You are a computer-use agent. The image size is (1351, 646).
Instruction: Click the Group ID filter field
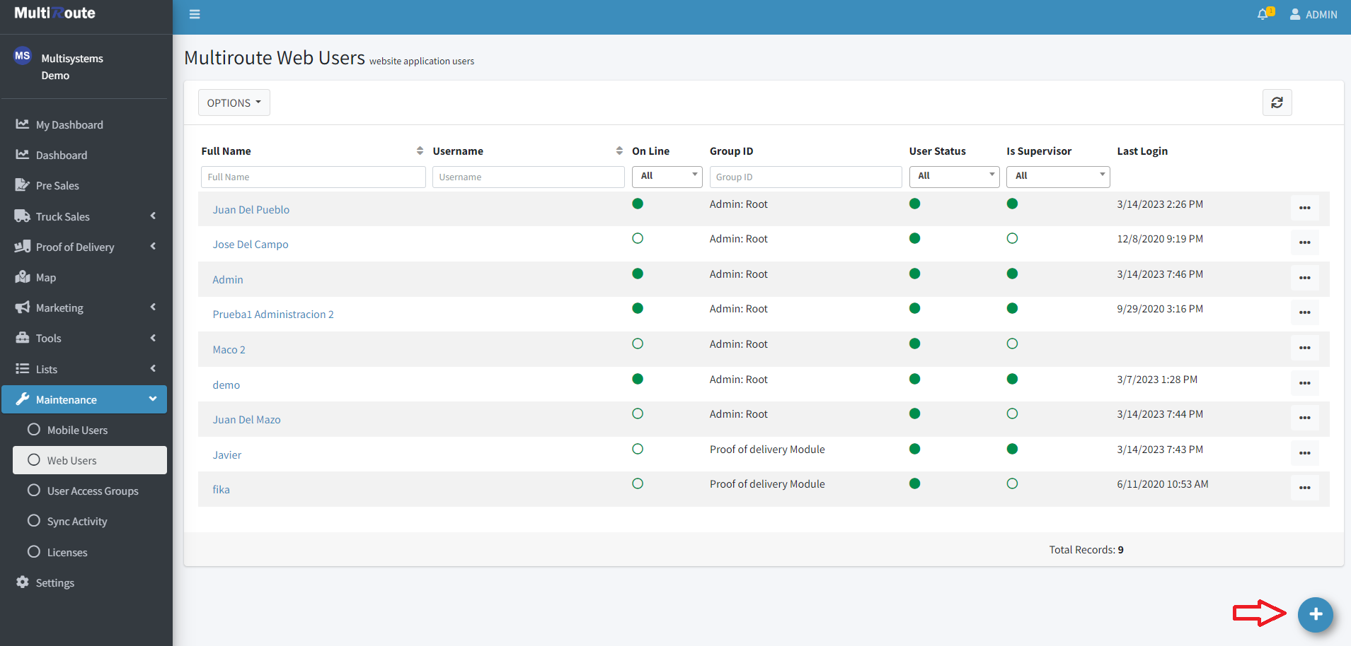(x=805, y=177)
